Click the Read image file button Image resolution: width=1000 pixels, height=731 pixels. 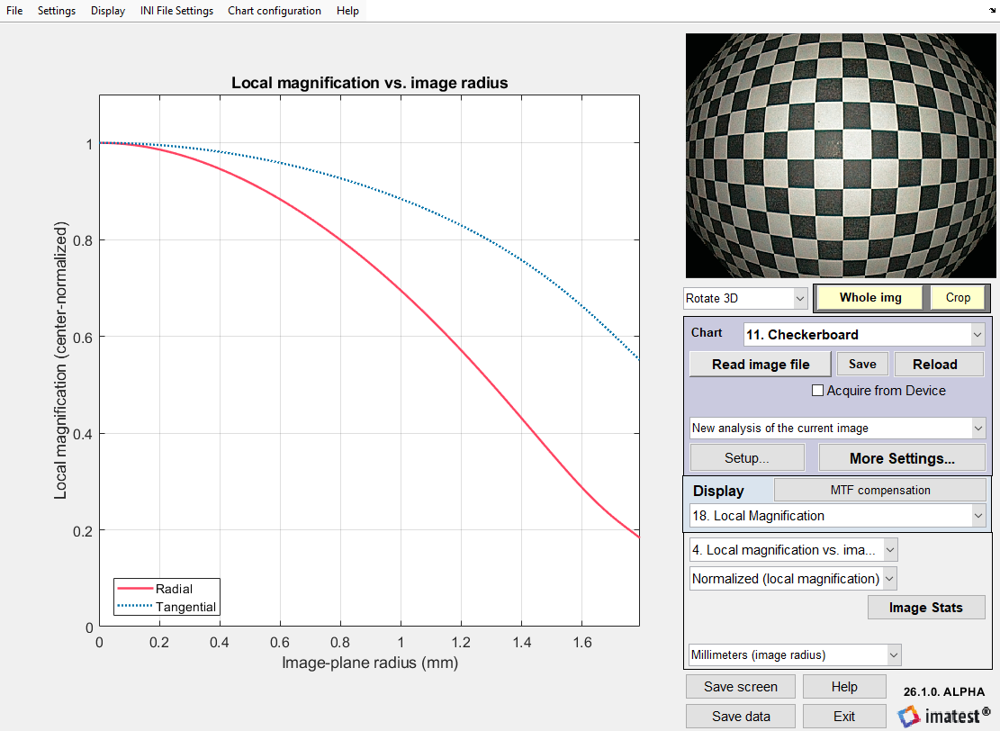(761, 365)
